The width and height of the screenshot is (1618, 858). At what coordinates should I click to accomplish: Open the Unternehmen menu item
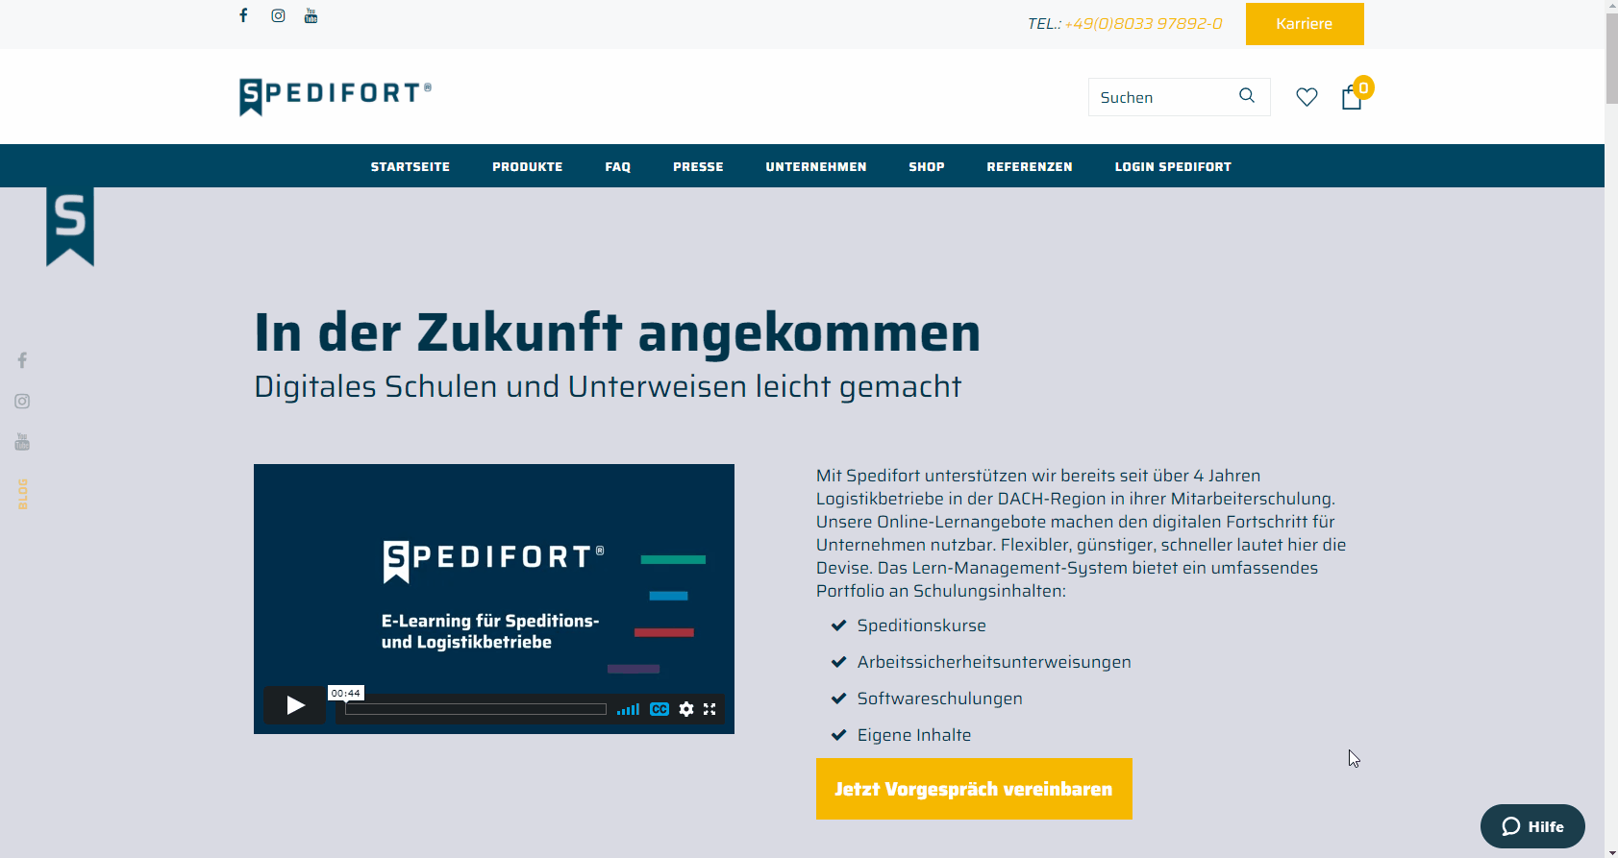tap(816, 166)
